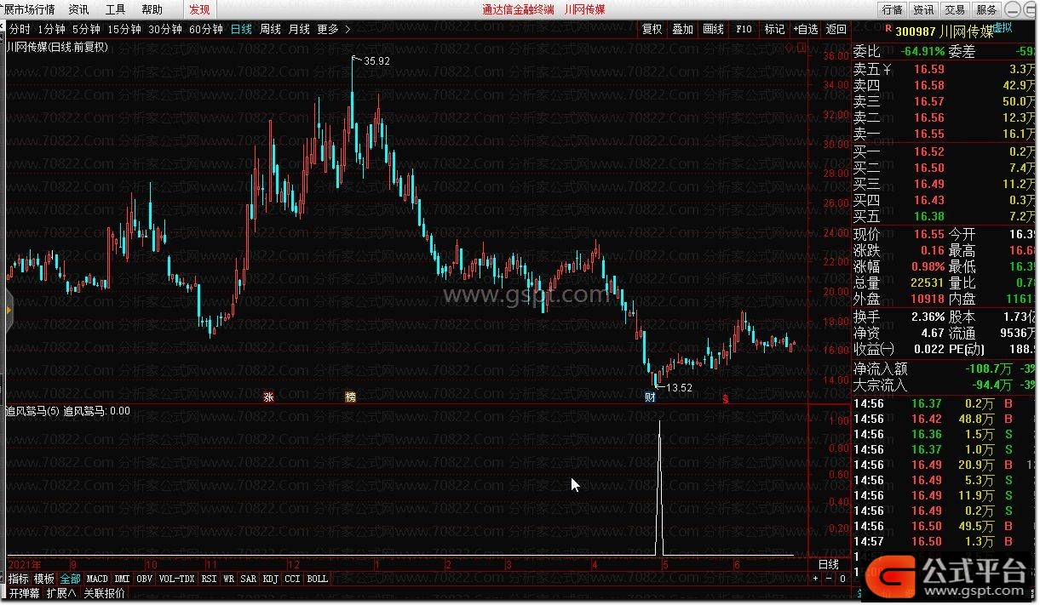Select the RSI indicator
The width and height of the screenshot is (1040, 605).
[x=209, y=579]
